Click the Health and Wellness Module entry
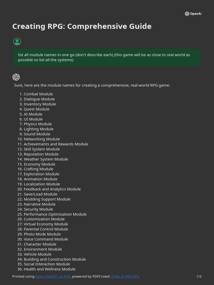The width and height of the screenshot is (214, 285). 50,269
